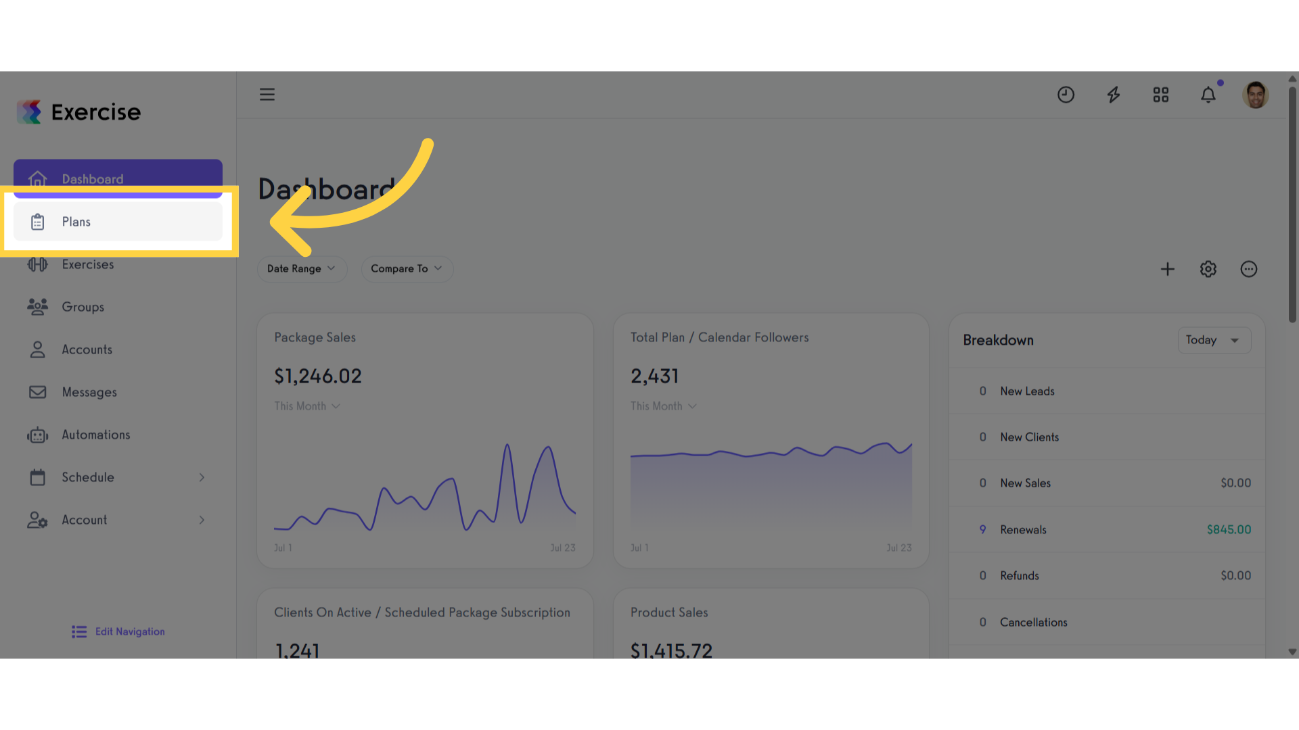Click the 2,431 followers value
Screen dimensions: 1299x730
click(x=654, y=376)
